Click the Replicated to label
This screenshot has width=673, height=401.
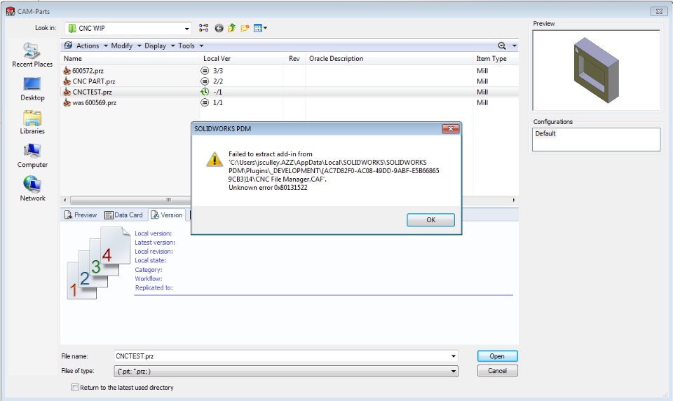pos(154,287)
